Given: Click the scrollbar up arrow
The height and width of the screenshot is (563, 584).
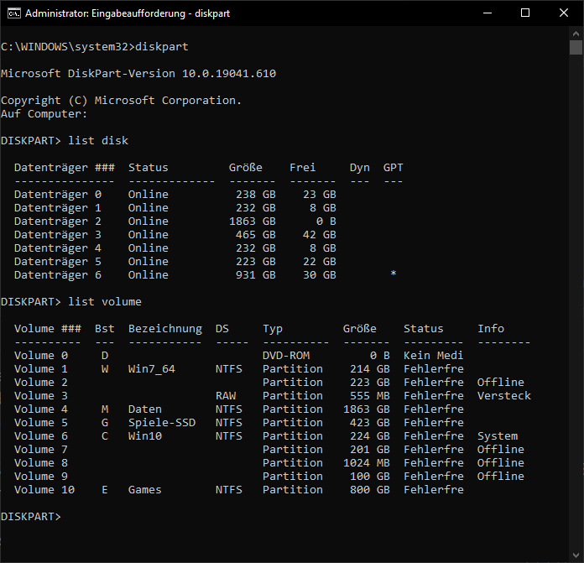Looking at the screenshot, I should click(x=576, y=34).
